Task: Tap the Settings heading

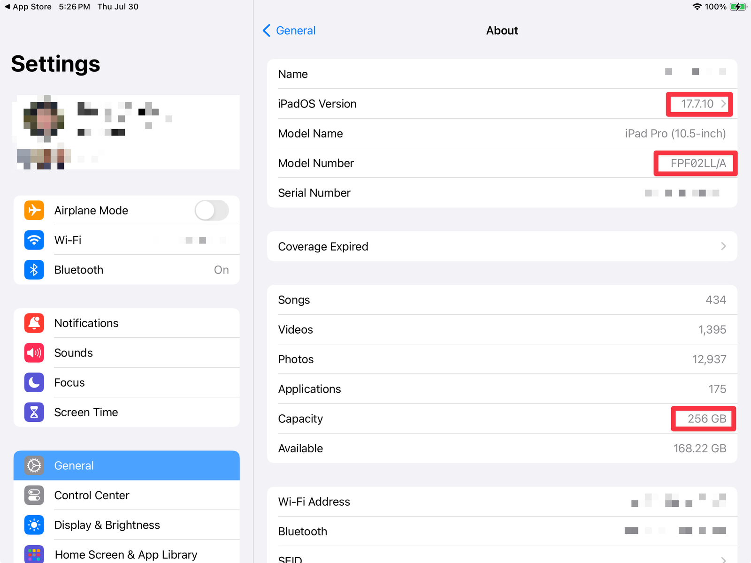Action: coord(55,64)
